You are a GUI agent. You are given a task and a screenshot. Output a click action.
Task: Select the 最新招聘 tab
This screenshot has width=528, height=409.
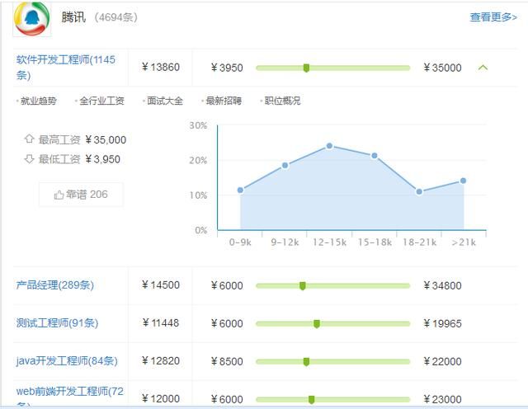point(224,101)
